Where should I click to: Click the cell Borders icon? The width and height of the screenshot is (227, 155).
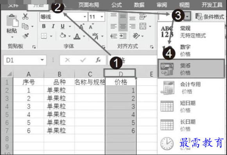pyautogui.click(x=44, y=36)
